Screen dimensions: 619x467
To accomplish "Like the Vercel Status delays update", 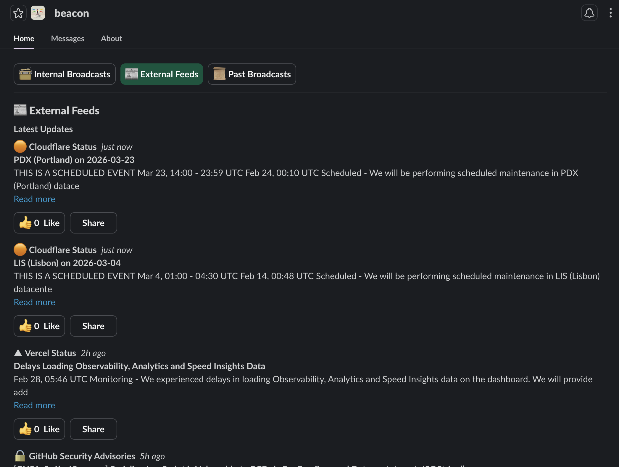I will (x=39, y=429).
